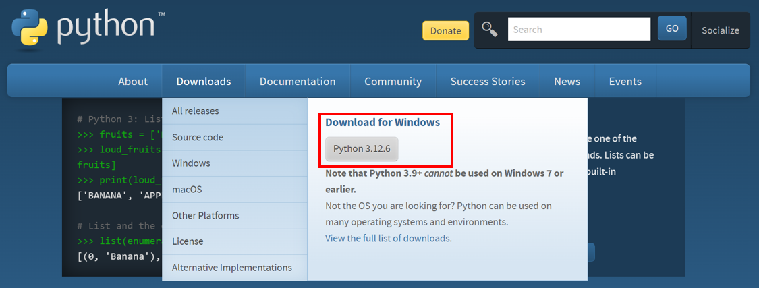Choose macOS in the Downloads submenu
The height and width of the screenshot is (288, 759).
tap(187, 190)
